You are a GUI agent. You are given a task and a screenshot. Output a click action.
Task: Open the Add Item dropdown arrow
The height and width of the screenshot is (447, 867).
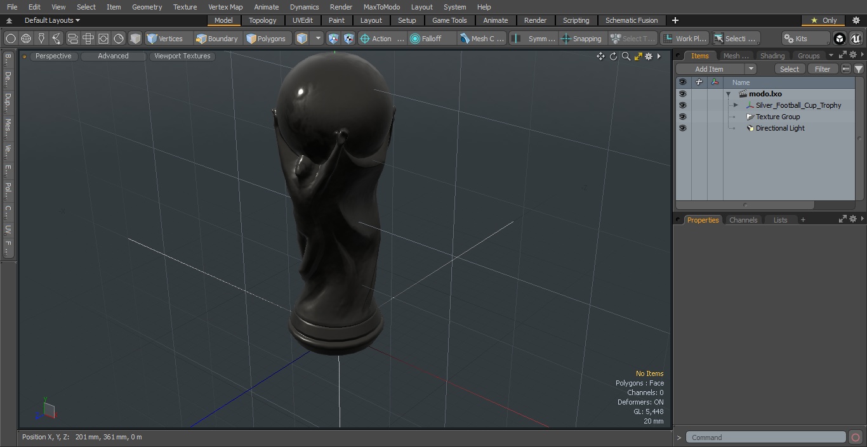pyautogui.click(x=751, y=69)
